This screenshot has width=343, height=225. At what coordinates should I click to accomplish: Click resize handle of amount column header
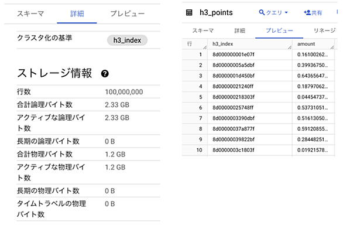point(332,47)
